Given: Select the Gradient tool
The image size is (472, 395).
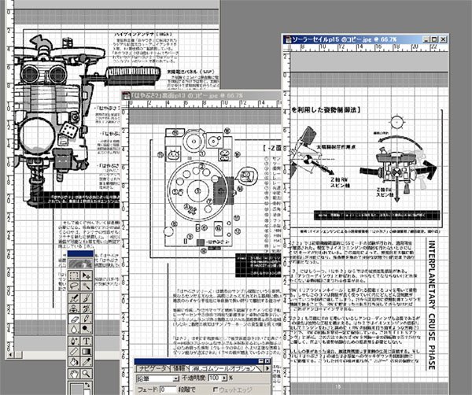Looking at the screenshot, I should click(x=87, y=352).
